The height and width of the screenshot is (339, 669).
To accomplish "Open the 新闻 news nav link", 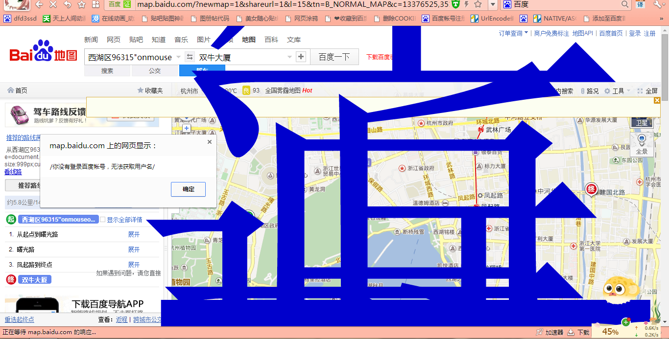I will click(x=91, y=40).
